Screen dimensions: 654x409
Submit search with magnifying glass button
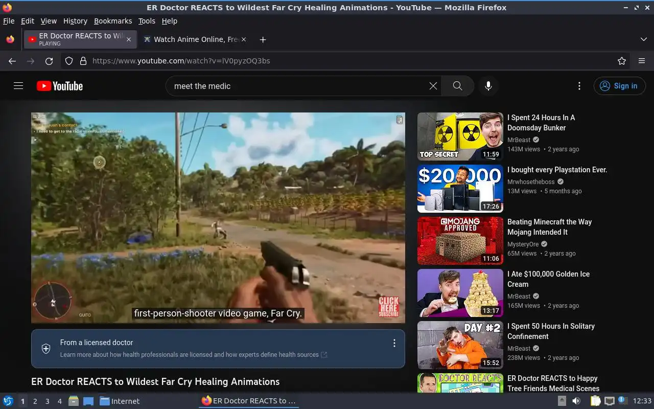(457, 86)
